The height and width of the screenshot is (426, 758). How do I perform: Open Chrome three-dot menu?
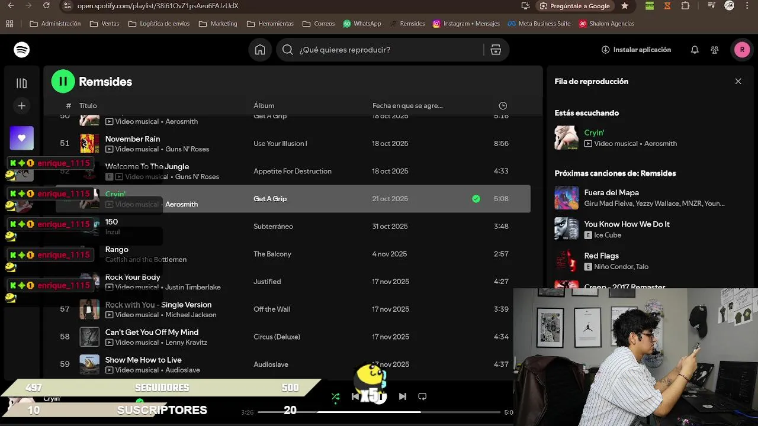[x=747, y=6]
